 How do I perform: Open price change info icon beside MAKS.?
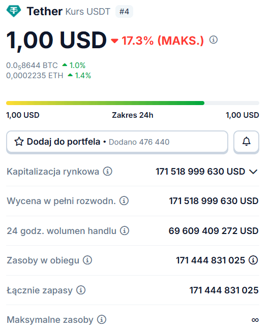pyautogui.click(x=214, y=40)
